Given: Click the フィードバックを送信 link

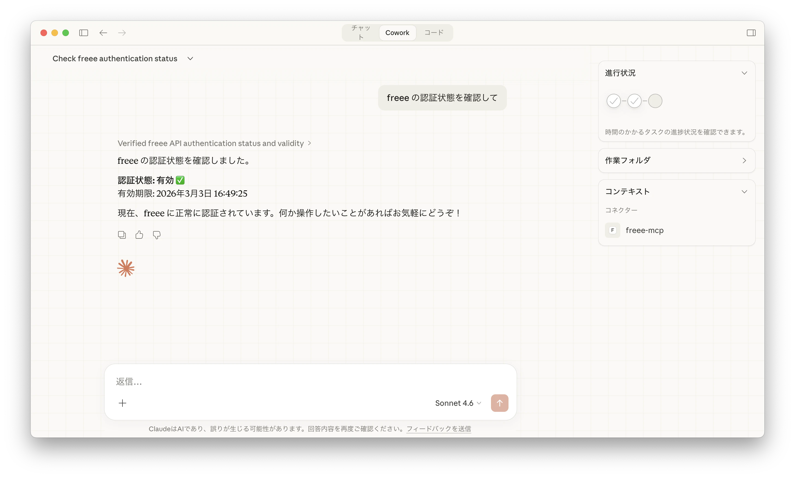Looking at the screenshot, I should click(439, 429).
